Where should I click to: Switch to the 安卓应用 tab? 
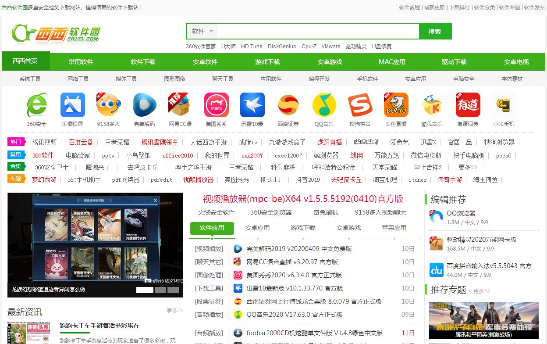[x=257, y=228]
